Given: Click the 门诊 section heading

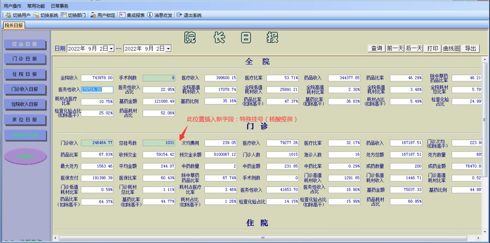Looking at the screenshot, I should tap(258, 126).
